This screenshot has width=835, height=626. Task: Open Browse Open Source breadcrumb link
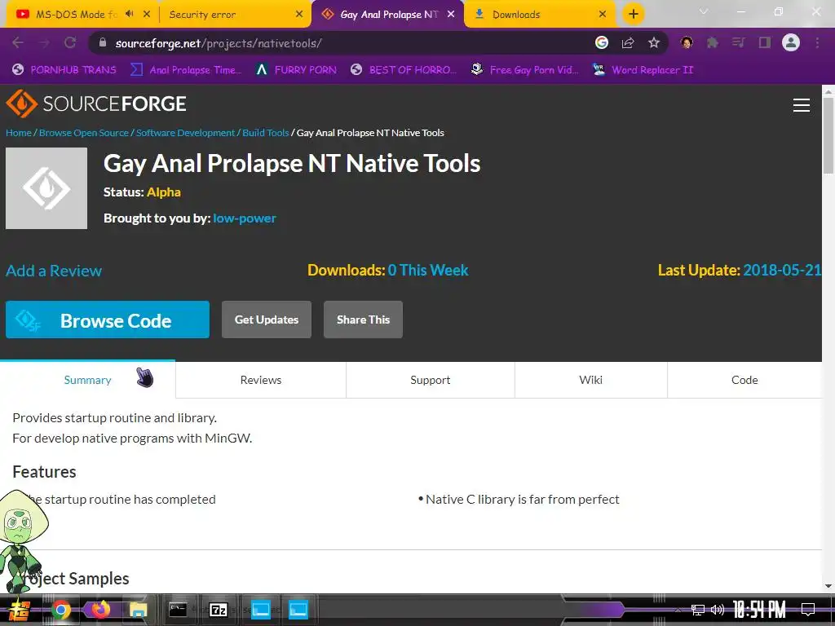pyautogui.click(x=84, y=133)
